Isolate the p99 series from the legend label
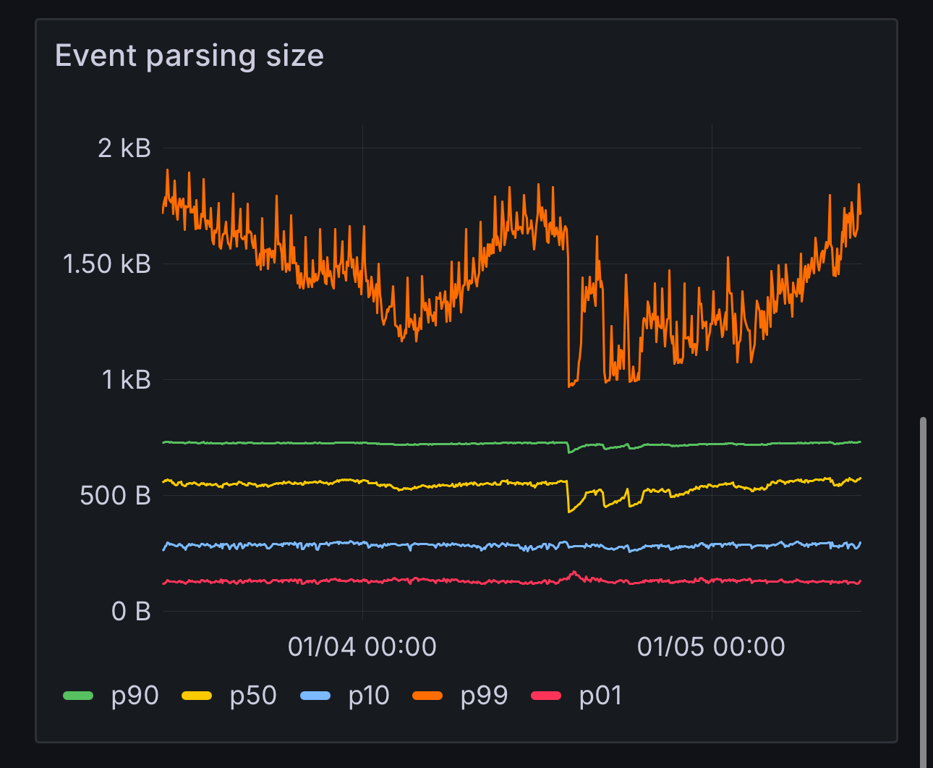 point(484,696)
